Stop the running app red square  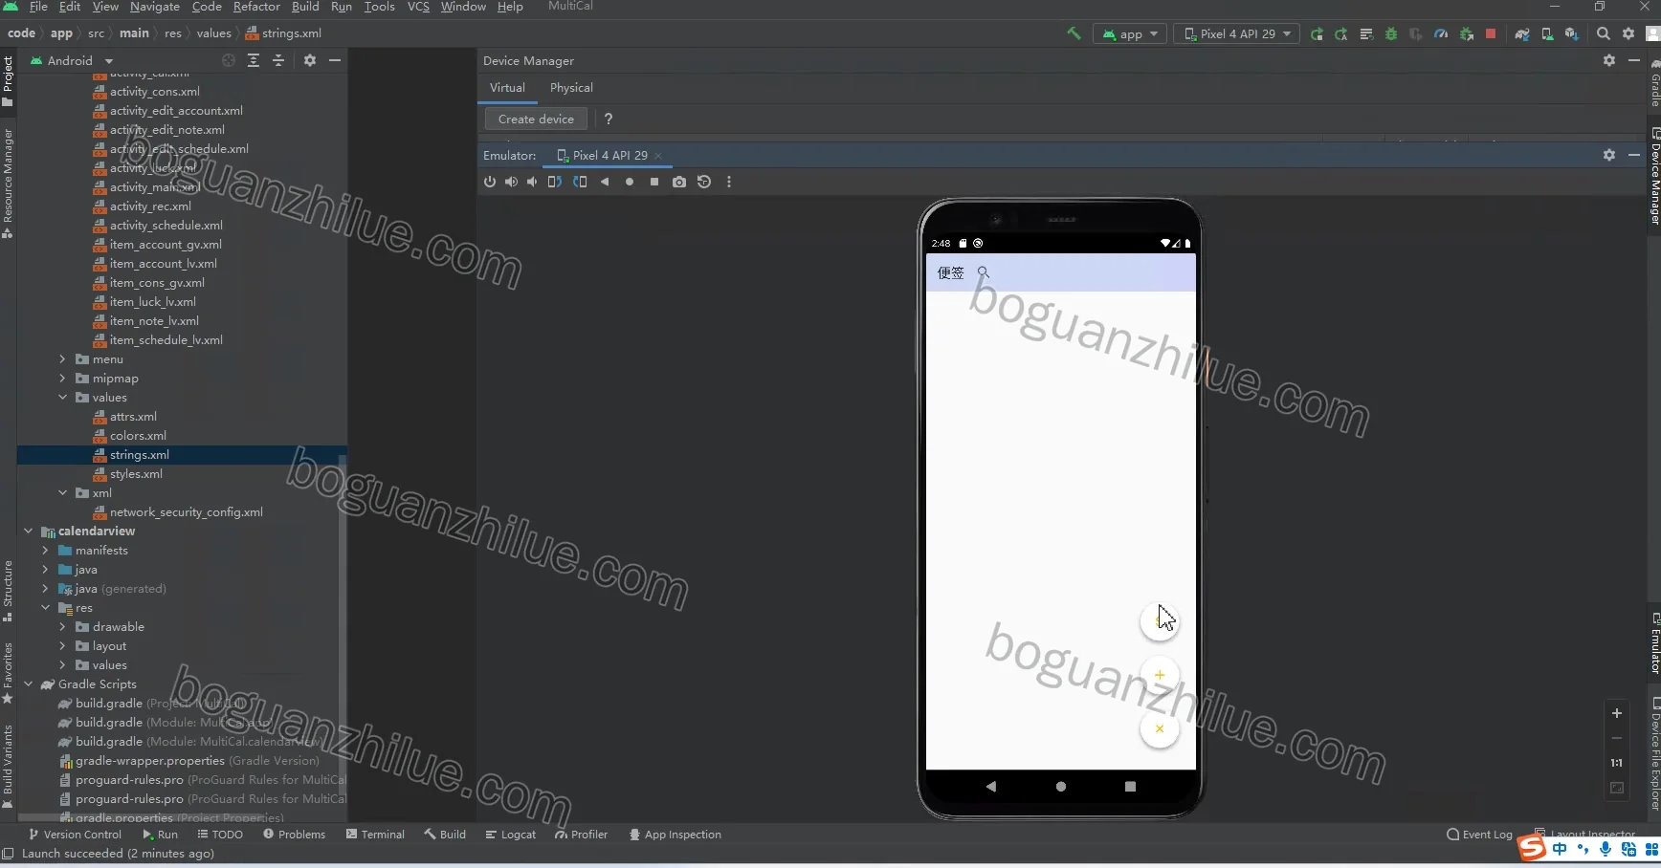[x=1491, y=33]
